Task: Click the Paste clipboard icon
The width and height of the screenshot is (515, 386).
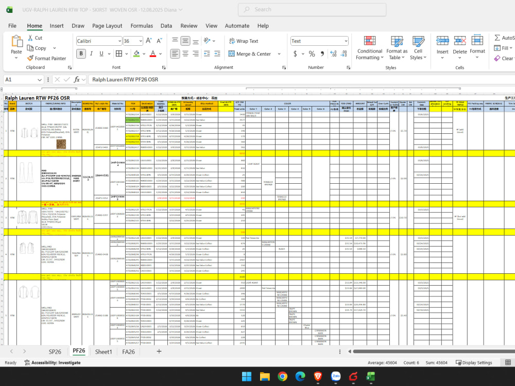Action: 16,41
